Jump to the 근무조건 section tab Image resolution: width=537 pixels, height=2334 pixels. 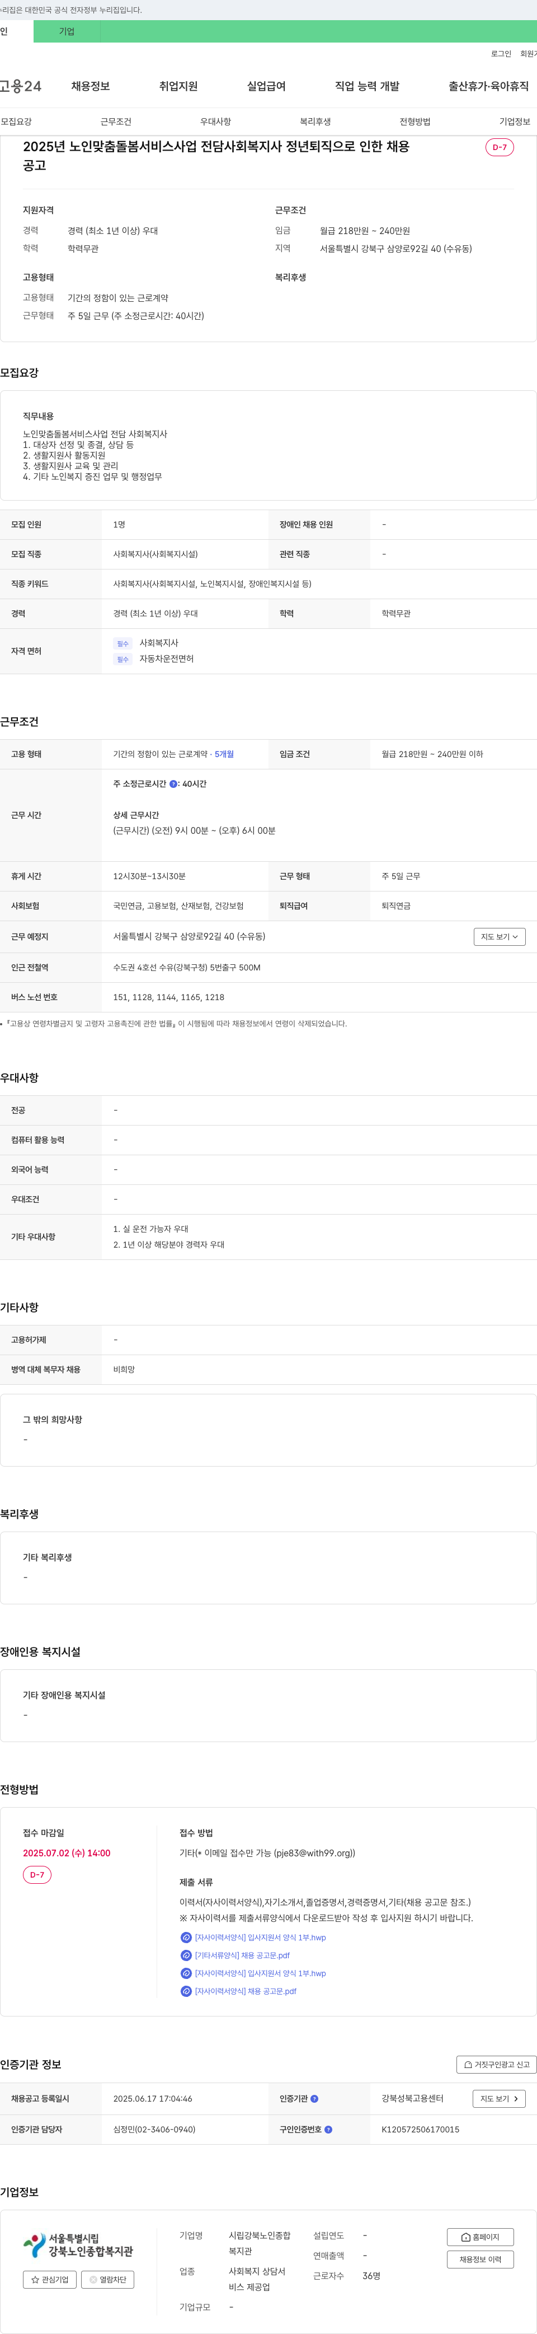coord(116,122)
